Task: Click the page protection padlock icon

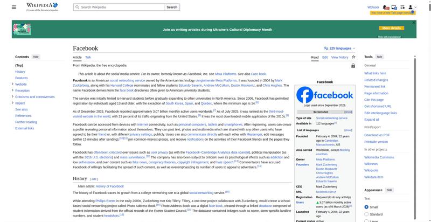Action: click(x=353, y=66)
